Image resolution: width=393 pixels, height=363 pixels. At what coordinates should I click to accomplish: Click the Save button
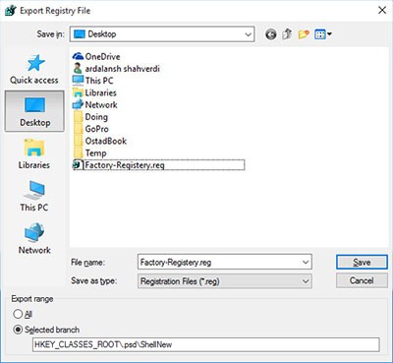click(362, 263)
